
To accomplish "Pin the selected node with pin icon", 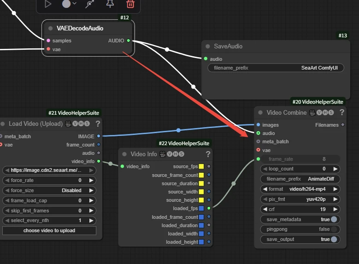I will [x=110, y=4].
